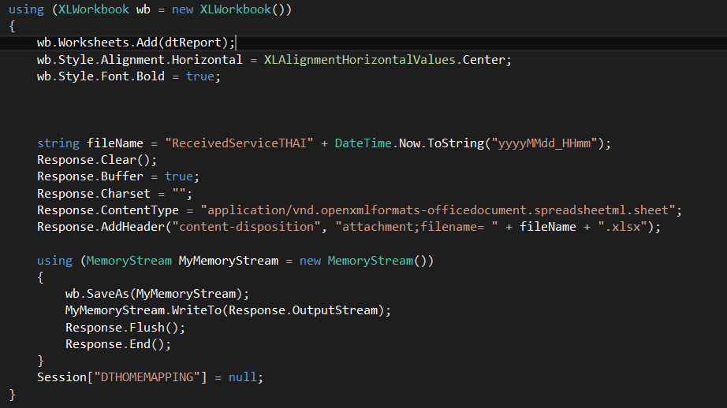Image resolution: width=727 pixels, height=408 pixels.
Task: Click the null keyword in Session assignment
Action: [x=243, y=377]
